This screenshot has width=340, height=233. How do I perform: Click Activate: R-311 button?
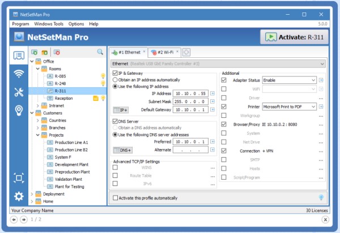tap(294, 37)
